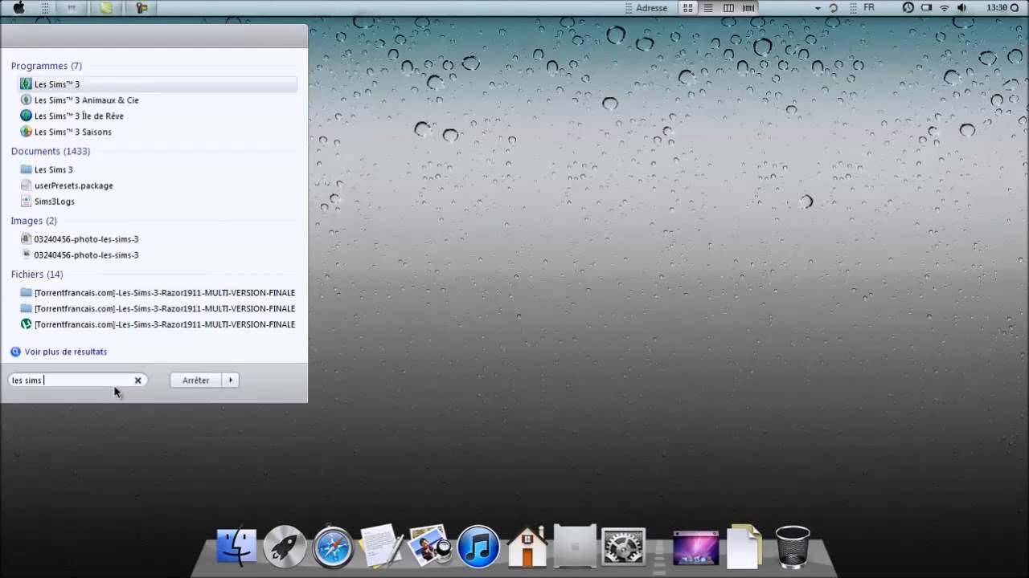Select the Programmes (7) header

[x=47, y=66]
